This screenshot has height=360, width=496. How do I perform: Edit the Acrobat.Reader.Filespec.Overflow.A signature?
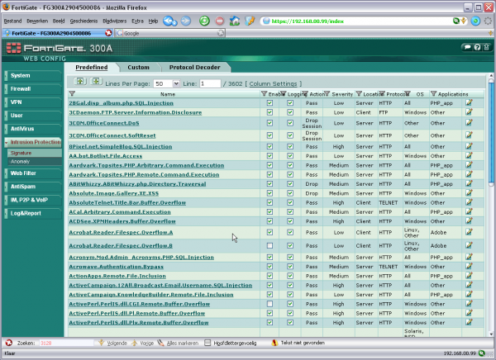[x=469, y=232]
